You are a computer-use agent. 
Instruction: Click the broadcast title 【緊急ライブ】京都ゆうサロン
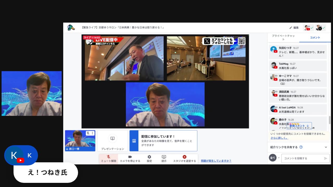coord(123,28)
